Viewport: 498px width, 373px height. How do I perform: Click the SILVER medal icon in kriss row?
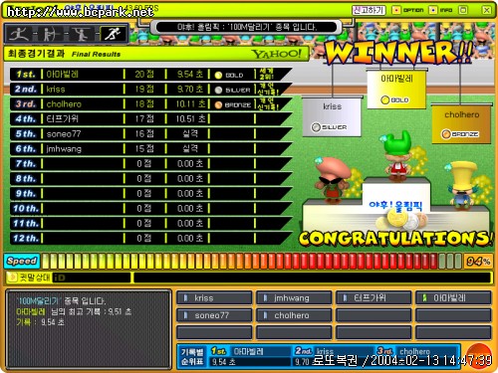pos(218,91)
